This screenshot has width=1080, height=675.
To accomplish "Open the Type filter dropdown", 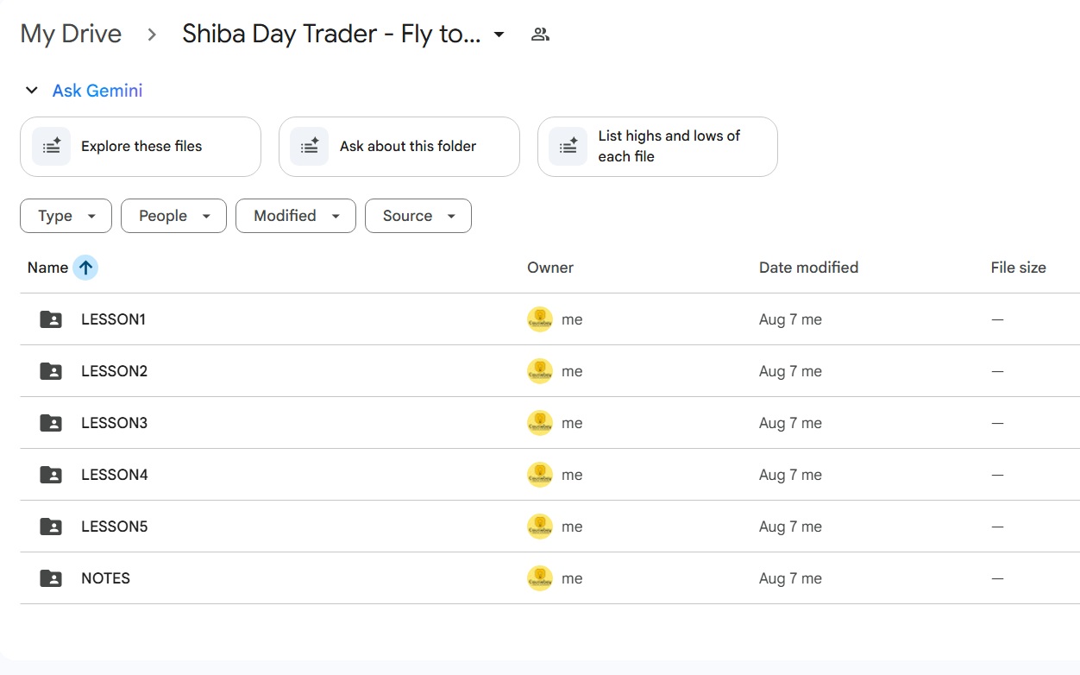I will [x=66, y=216].
